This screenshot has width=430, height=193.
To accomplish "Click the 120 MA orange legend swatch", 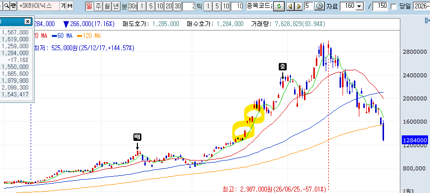I will [79, 36].
